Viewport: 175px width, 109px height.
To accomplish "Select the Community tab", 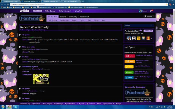I will pyautogui.click(x=73, y=17).
